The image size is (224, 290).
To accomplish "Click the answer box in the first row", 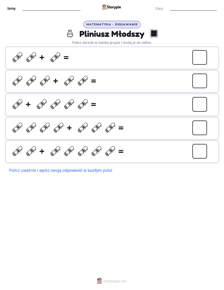I will 200,57.
